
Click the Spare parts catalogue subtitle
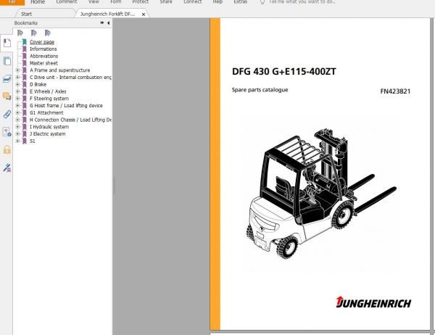click(260, 90)
